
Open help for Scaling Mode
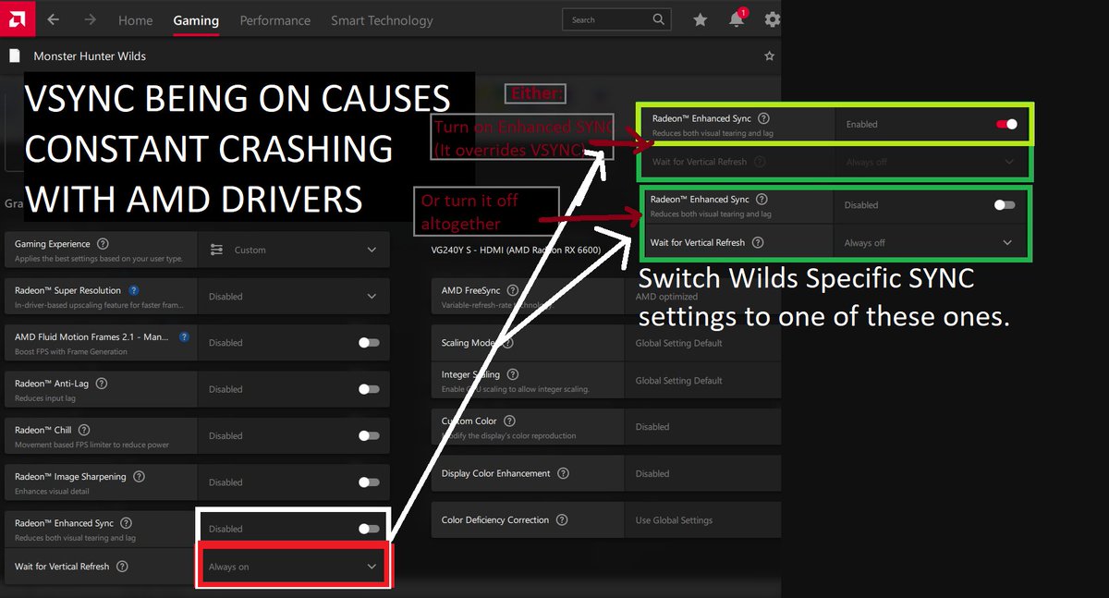(x=507, y=343)
